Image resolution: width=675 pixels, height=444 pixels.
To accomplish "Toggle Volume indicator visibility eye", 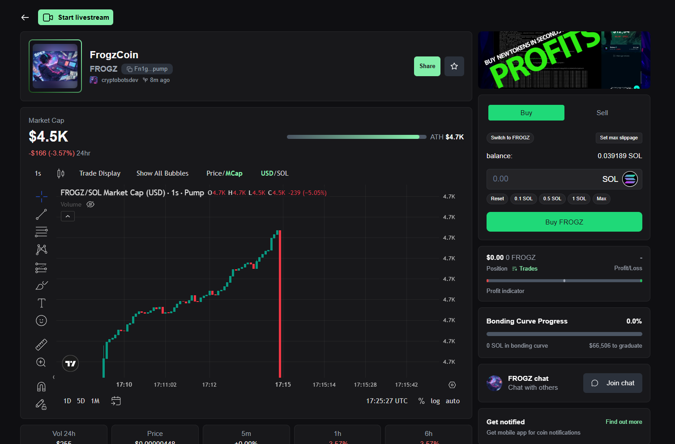I will (x=90, y=204).
